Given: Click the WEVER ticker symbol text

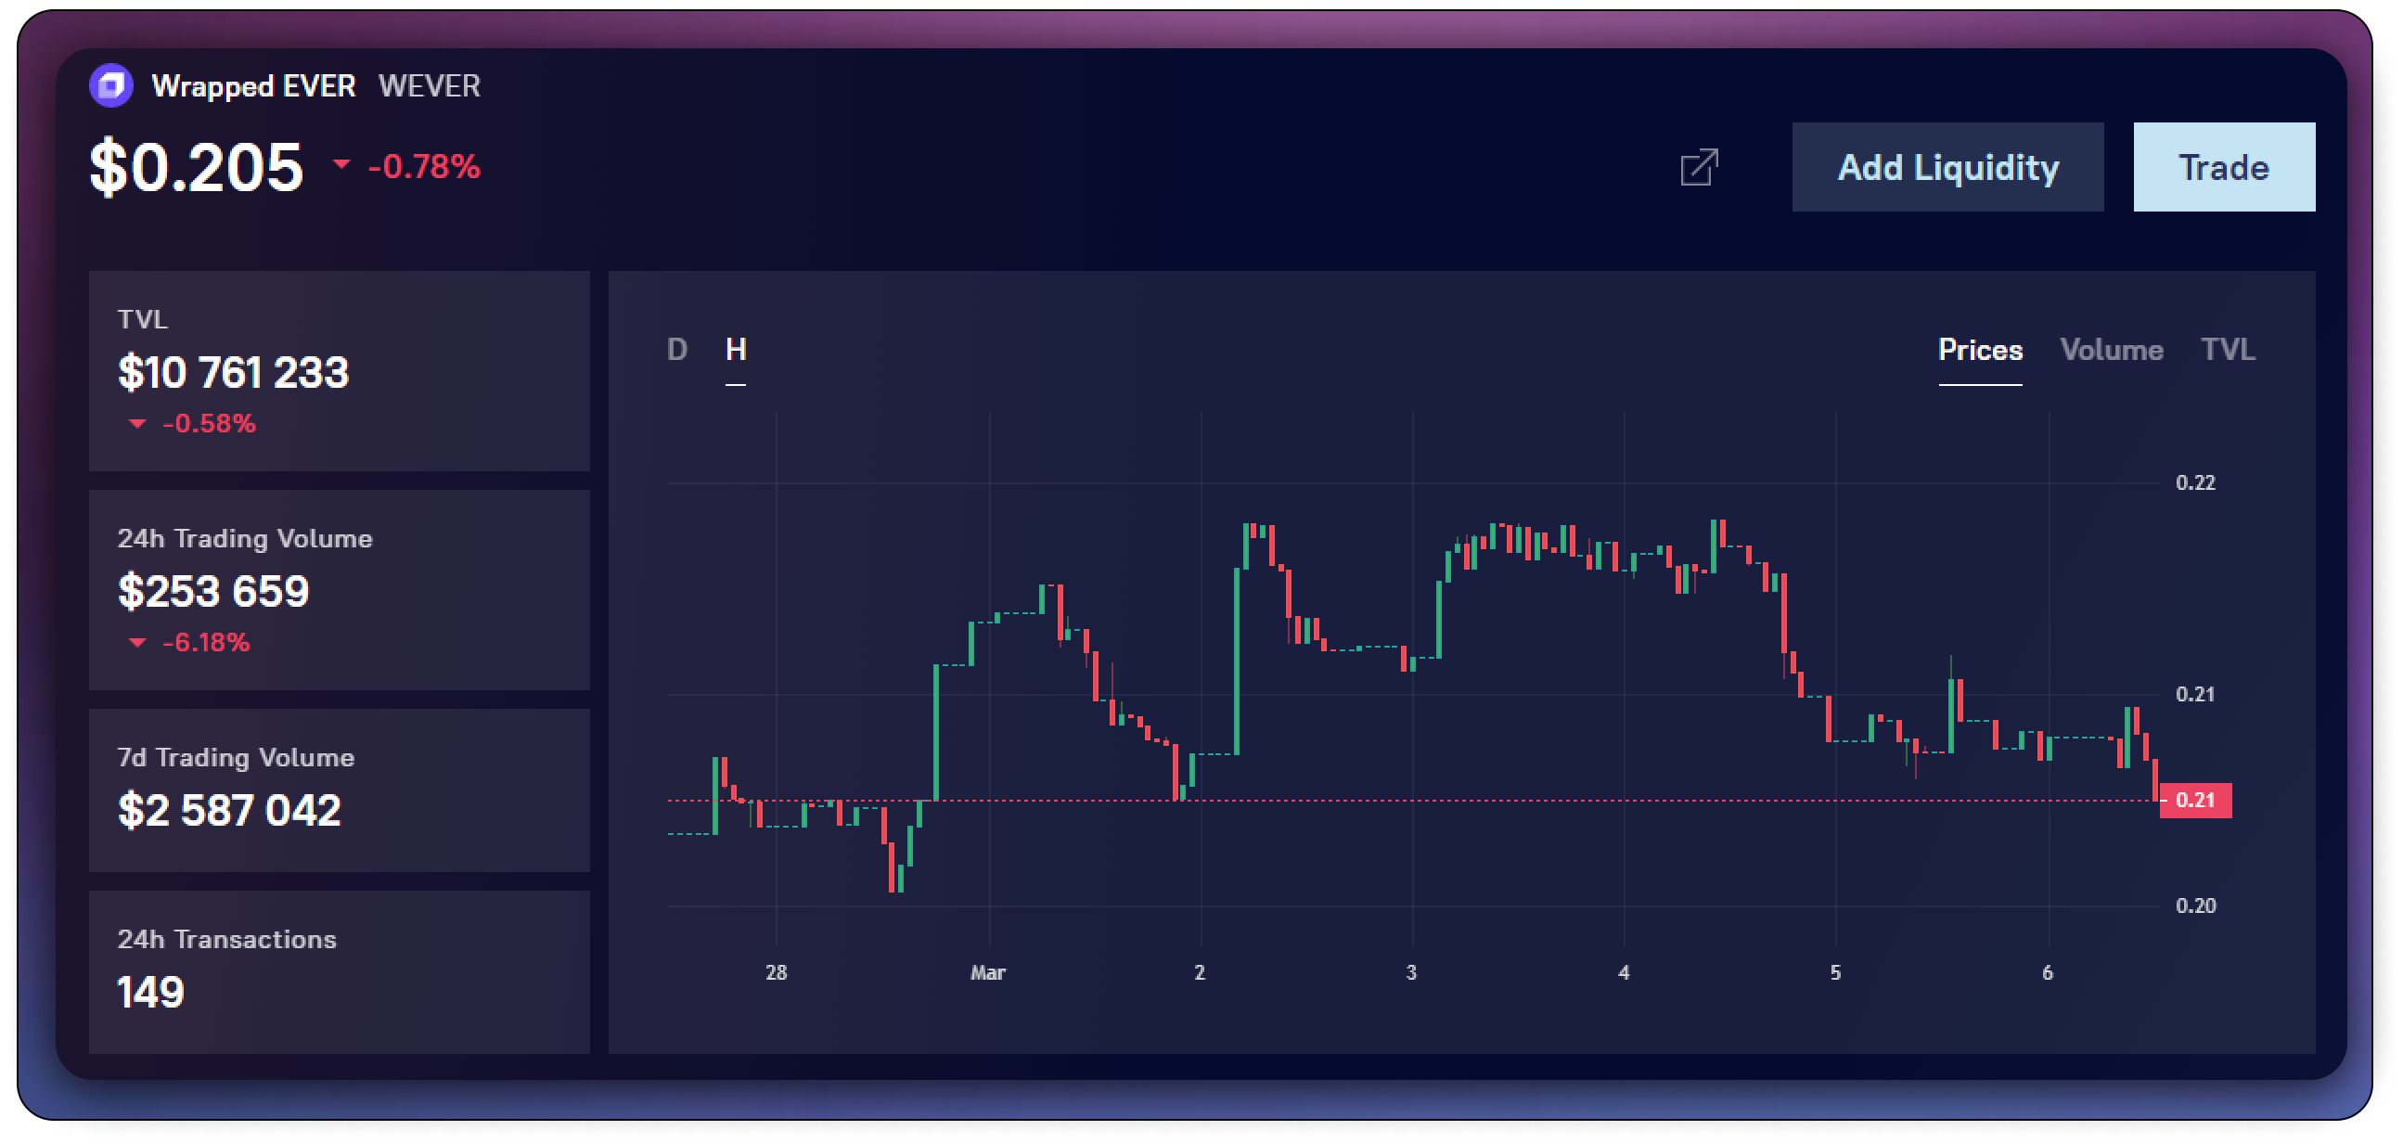Looking at the screenshot, I should coord(429,86).
